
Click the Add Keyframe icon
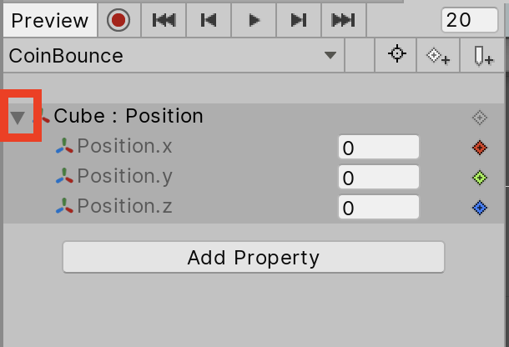(x=439, y=56)
